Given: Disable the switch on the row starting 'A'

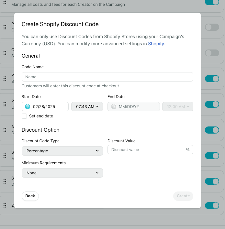Looking at the screenshot, I should tap(212, 130).
